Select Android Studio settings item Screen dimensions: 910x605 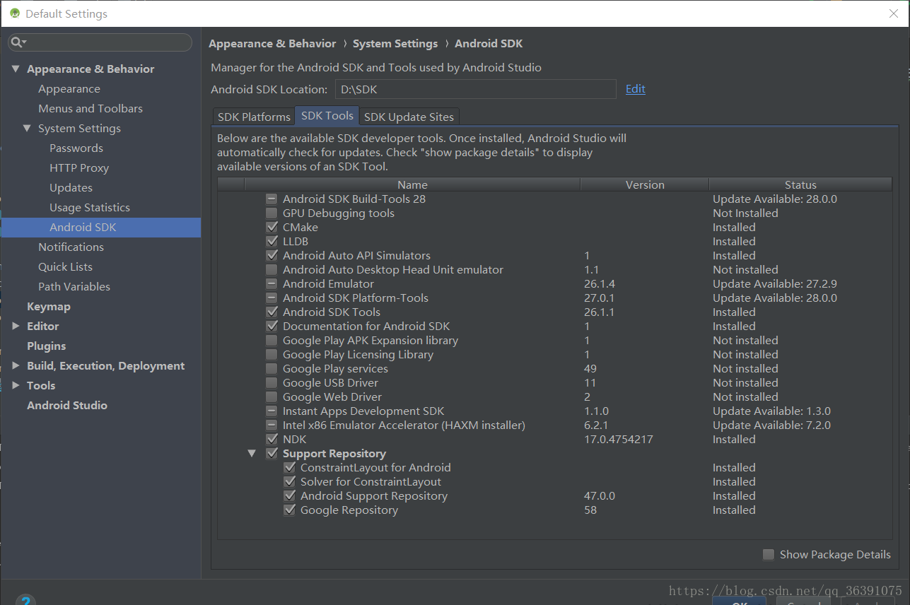tap(67, 405)
